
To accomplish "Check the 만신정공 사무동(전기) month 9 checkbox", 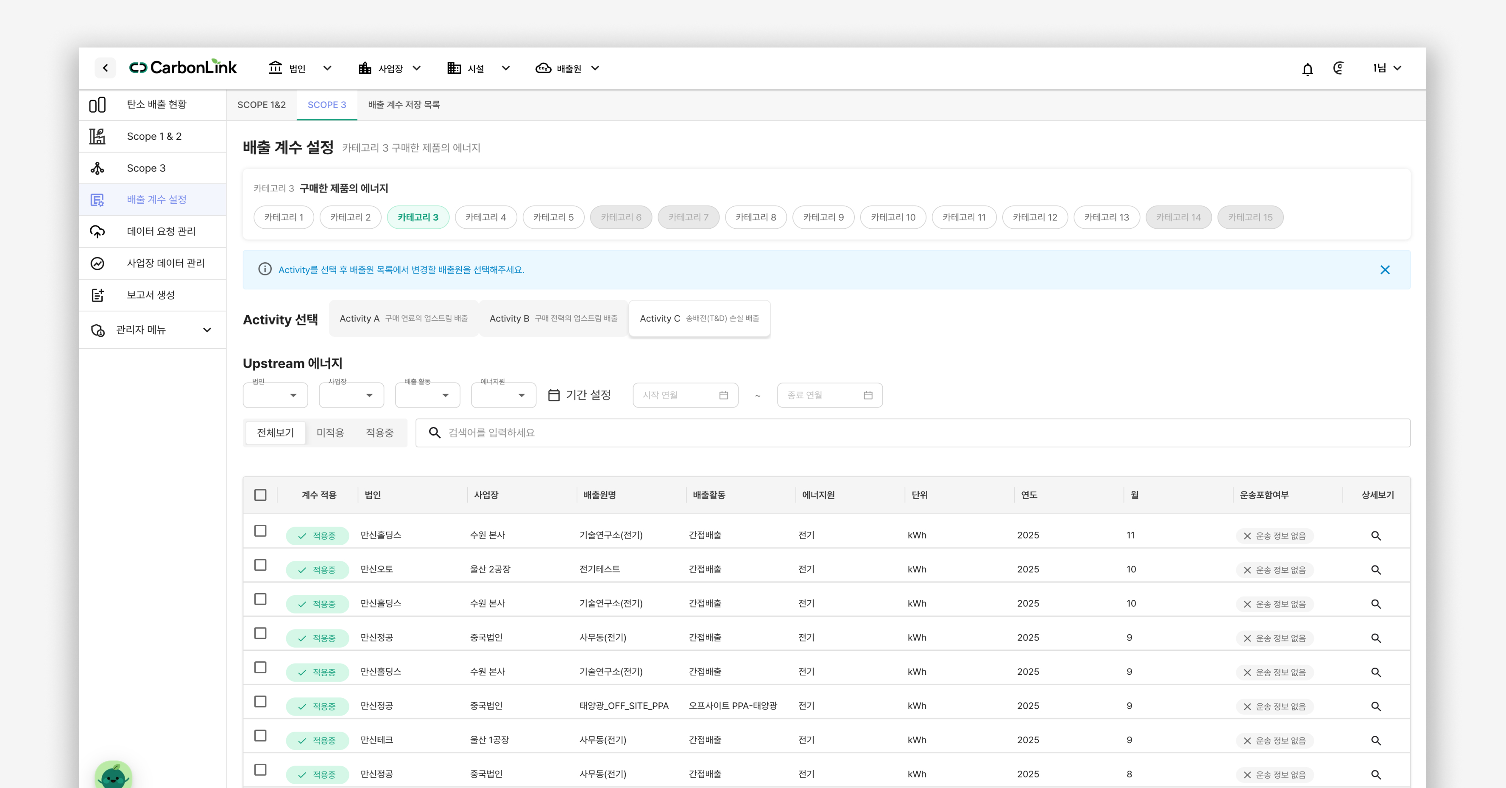I will [260, 633].
